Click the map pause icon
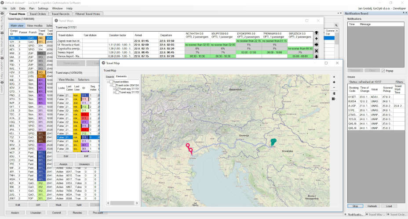The image size is (408, 219). [334, 93]
